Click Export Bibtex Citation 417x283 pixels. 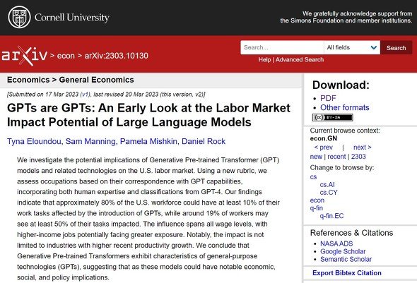click(x=347, y=273)
